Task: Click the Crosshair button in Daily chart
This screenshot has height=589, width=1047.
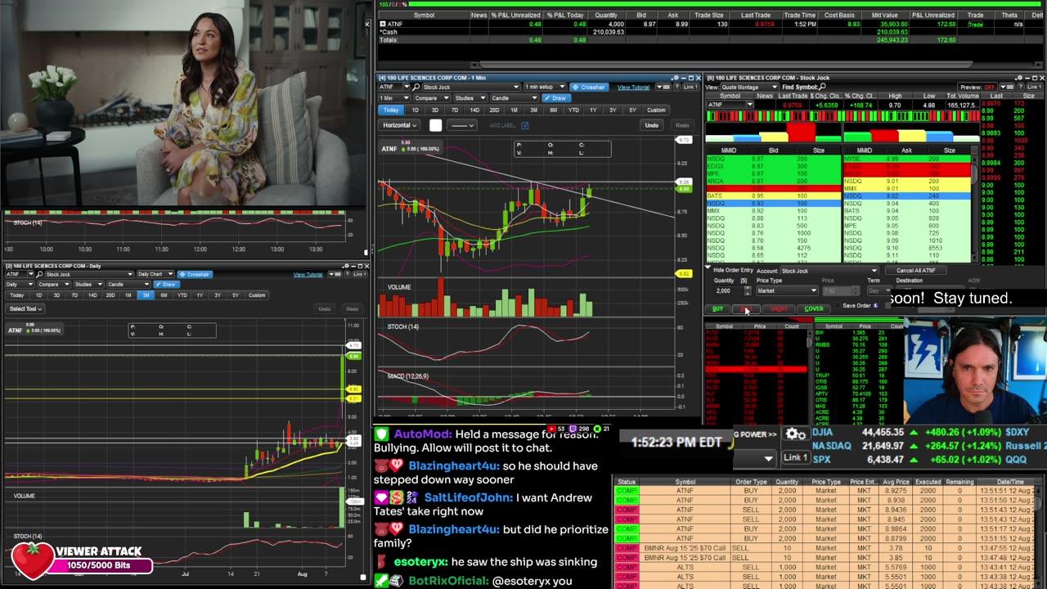Action: pyautogui.click(x=195, y=274)
